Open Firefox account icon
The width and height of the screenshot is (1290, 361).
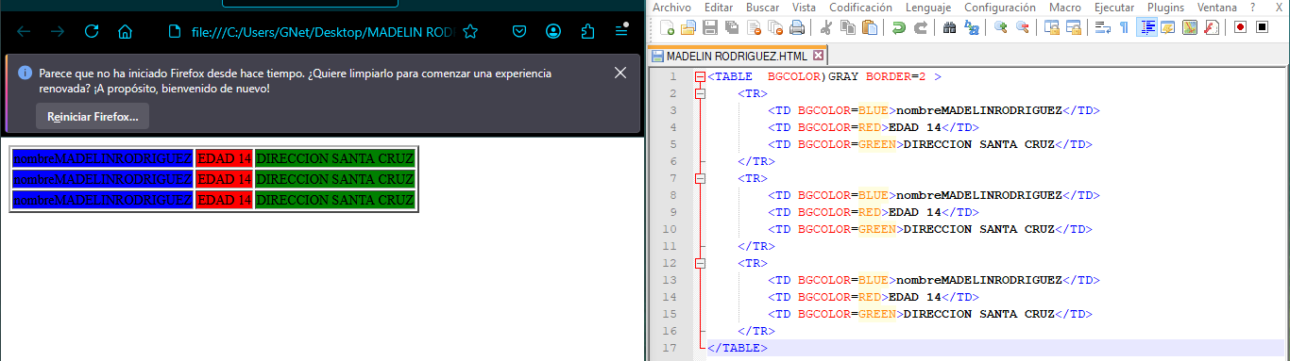[x=553, y=31]
